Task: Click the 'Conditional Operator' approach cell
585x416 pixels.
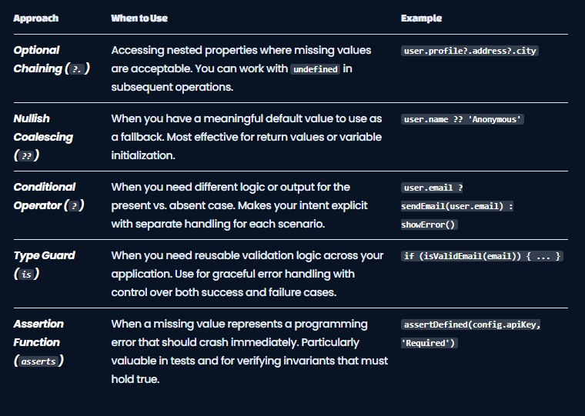Action: 48,196
